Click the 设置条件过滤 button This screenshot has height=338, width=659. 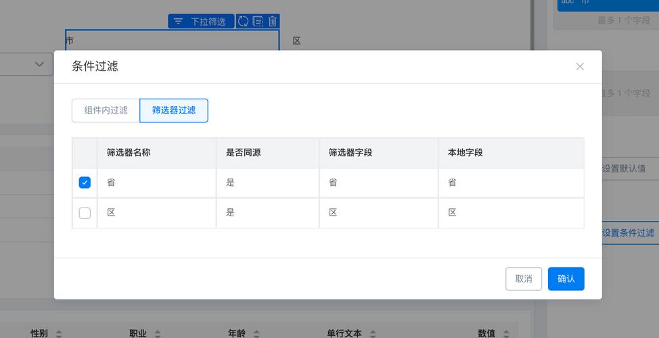tap(628, 233)
